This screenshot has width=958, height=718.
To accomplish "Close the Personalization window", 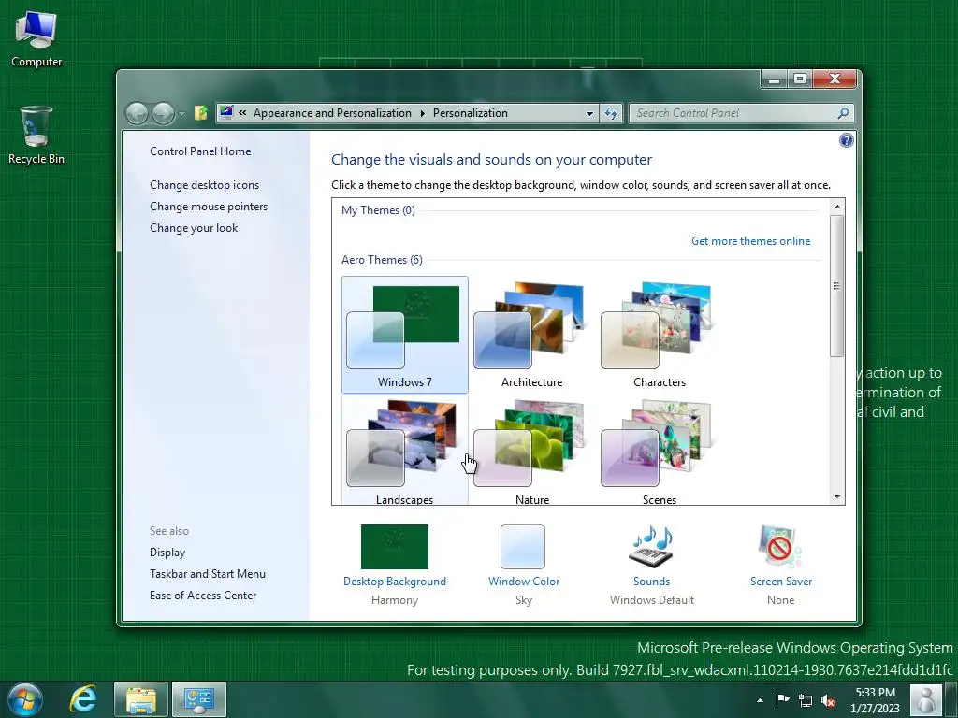I will click(x=835, y=79).
